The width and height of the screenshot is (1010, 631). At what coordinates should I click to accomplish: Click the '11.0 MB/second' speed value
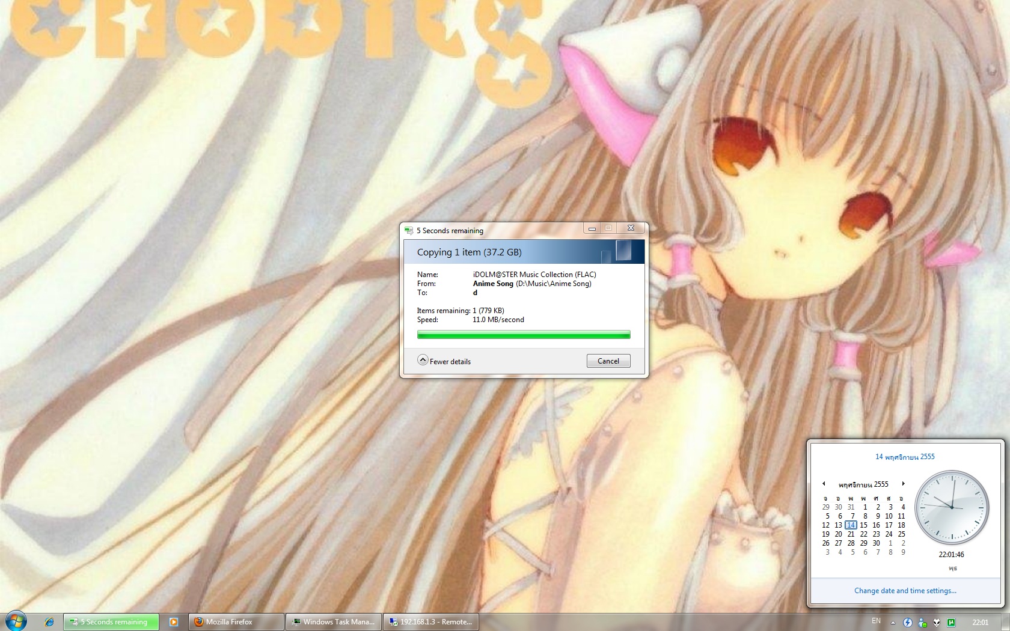(x=498, y=320)
